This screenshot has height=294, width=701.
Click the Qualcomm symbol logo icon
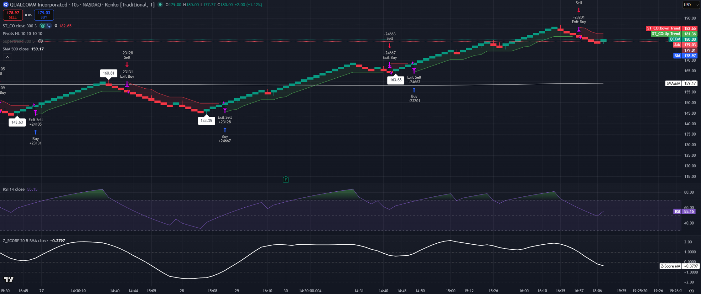pos(5,5)
